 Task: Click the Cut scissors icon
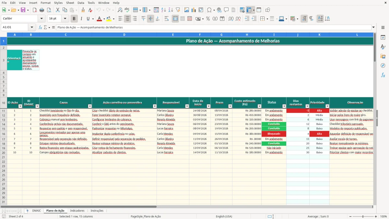point(58,10)
